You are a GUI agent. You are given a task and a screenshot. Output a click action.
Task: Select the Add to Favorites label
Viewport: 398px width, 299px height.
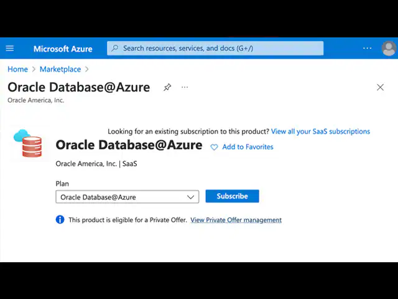tap(248, 147)
